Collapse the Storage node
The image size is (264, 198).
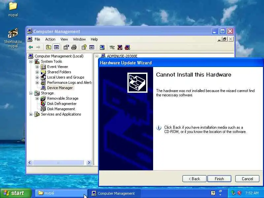[x=31, y=93]
